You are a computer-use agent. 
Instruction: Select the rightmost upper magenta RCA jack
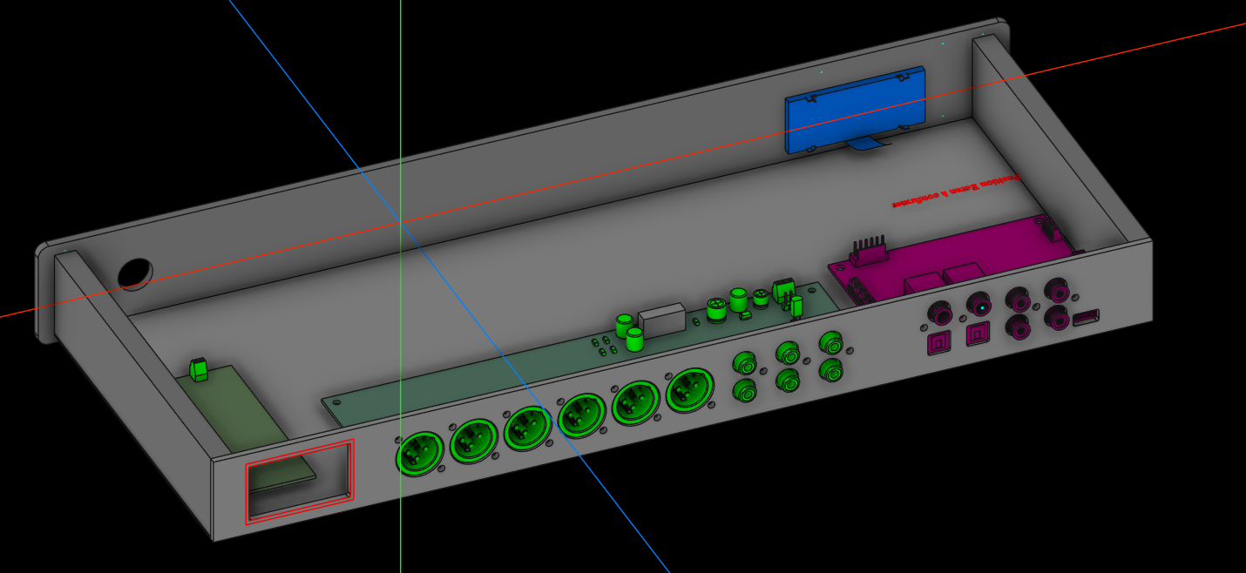point(1057,289)
